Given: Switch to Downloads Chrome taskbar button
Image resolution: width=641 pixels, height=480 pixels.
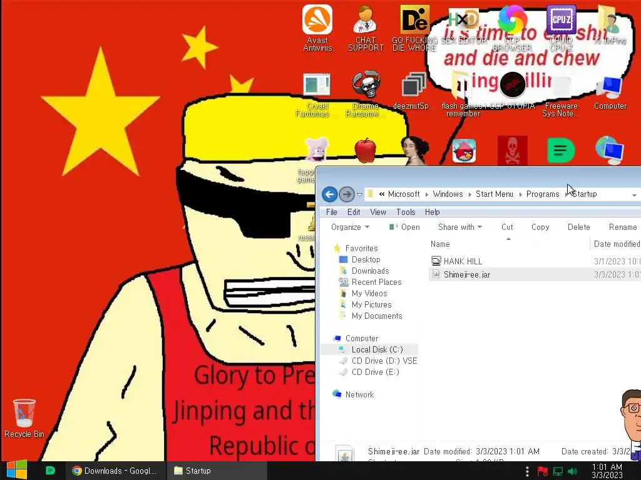Looking at the screenshot, I should click(x=116, y=471).
